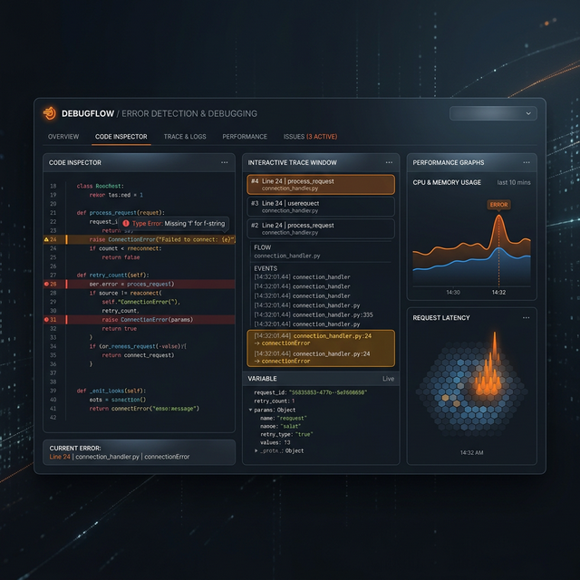Select trace frame #4 process_request
The width and height of the screenshot is (580, 580).
pyautogui.click(x=321, y=184)
